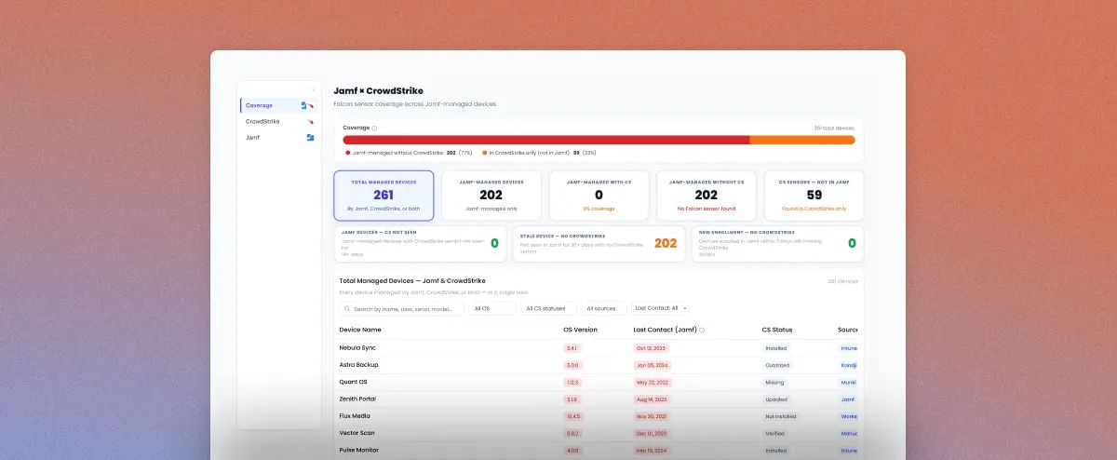Click the Munki source tag
This screenshot has height=460, width=1117.
[x=848, y=382]
